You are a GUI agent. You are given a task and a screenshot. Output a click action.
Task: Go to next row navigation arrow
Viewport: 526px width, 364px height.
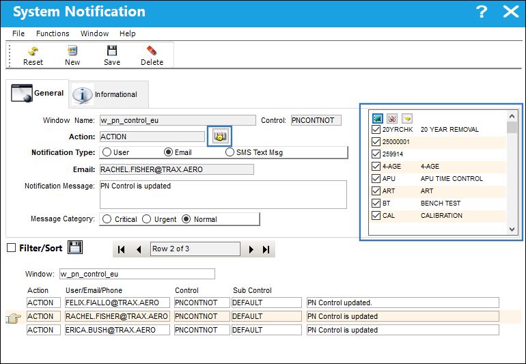click(x=251, y=249)
